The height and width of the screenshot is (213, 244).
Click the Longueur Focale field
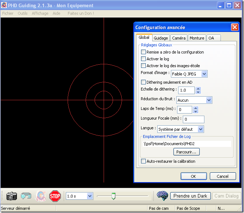[193, 119]
